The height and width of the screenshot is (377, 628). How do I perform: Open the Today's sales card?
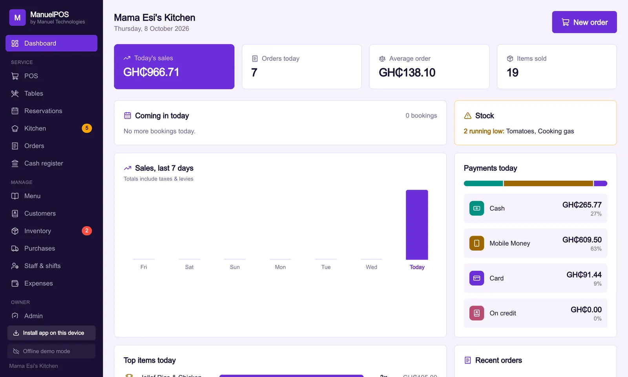click(174, 67)
